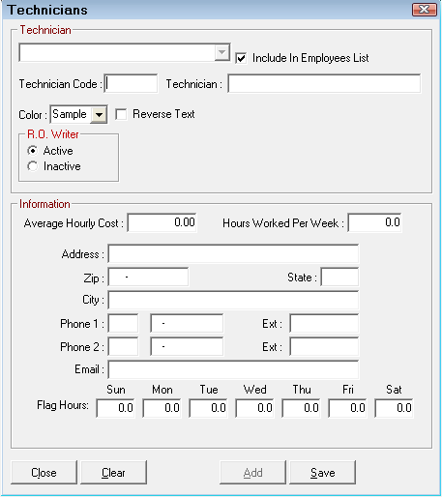This screenshot has width=442, height=497.
Task: Select the Inactive R.O. Writer option
Action: [x=33, y=166]
